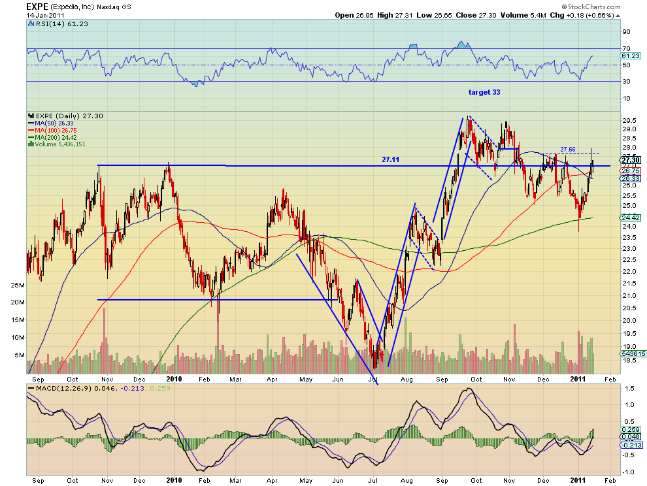647x486 pixels.
Task: Click the 90 level on the RSI axis
Action: [626, 32]
